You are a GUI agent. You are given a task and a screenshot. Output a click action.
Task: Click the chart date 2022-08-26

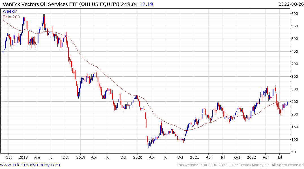(291, 4)
